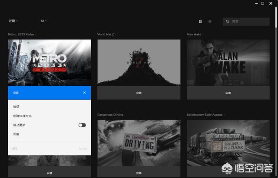Viewport: 278px width, 178px height.
Task: Install World War Z
Action: tap(139, 93)
